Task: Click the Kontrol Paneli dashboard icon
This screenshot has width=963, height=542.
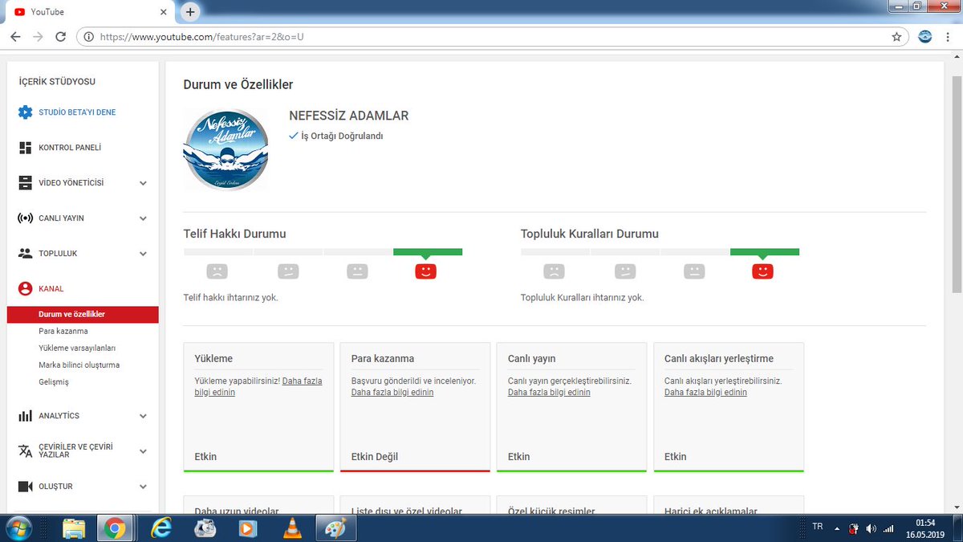Action: (25, 148)
